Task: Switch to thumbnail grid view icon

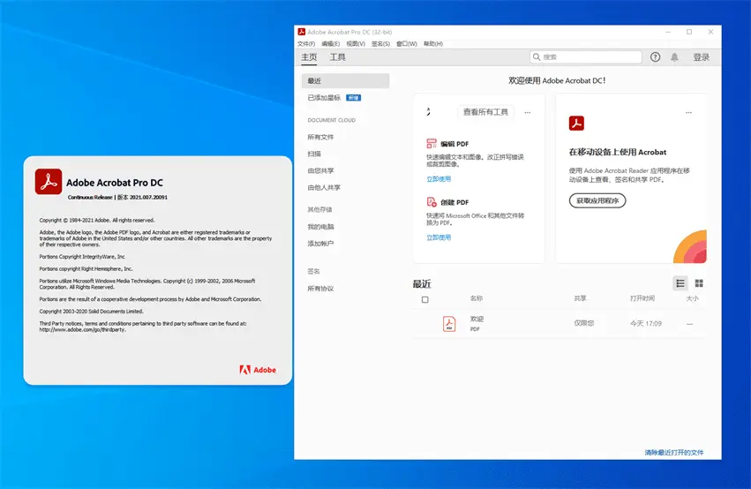Action: (x=699, y=283)
